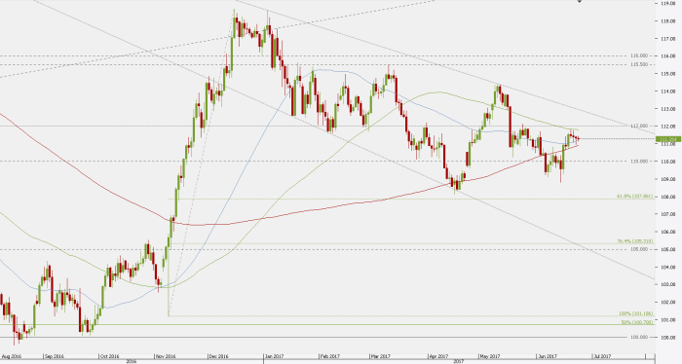This screenshot has height=364, width=682.
Task: Click the 100% Fibonacci level label
Action: 635,313
